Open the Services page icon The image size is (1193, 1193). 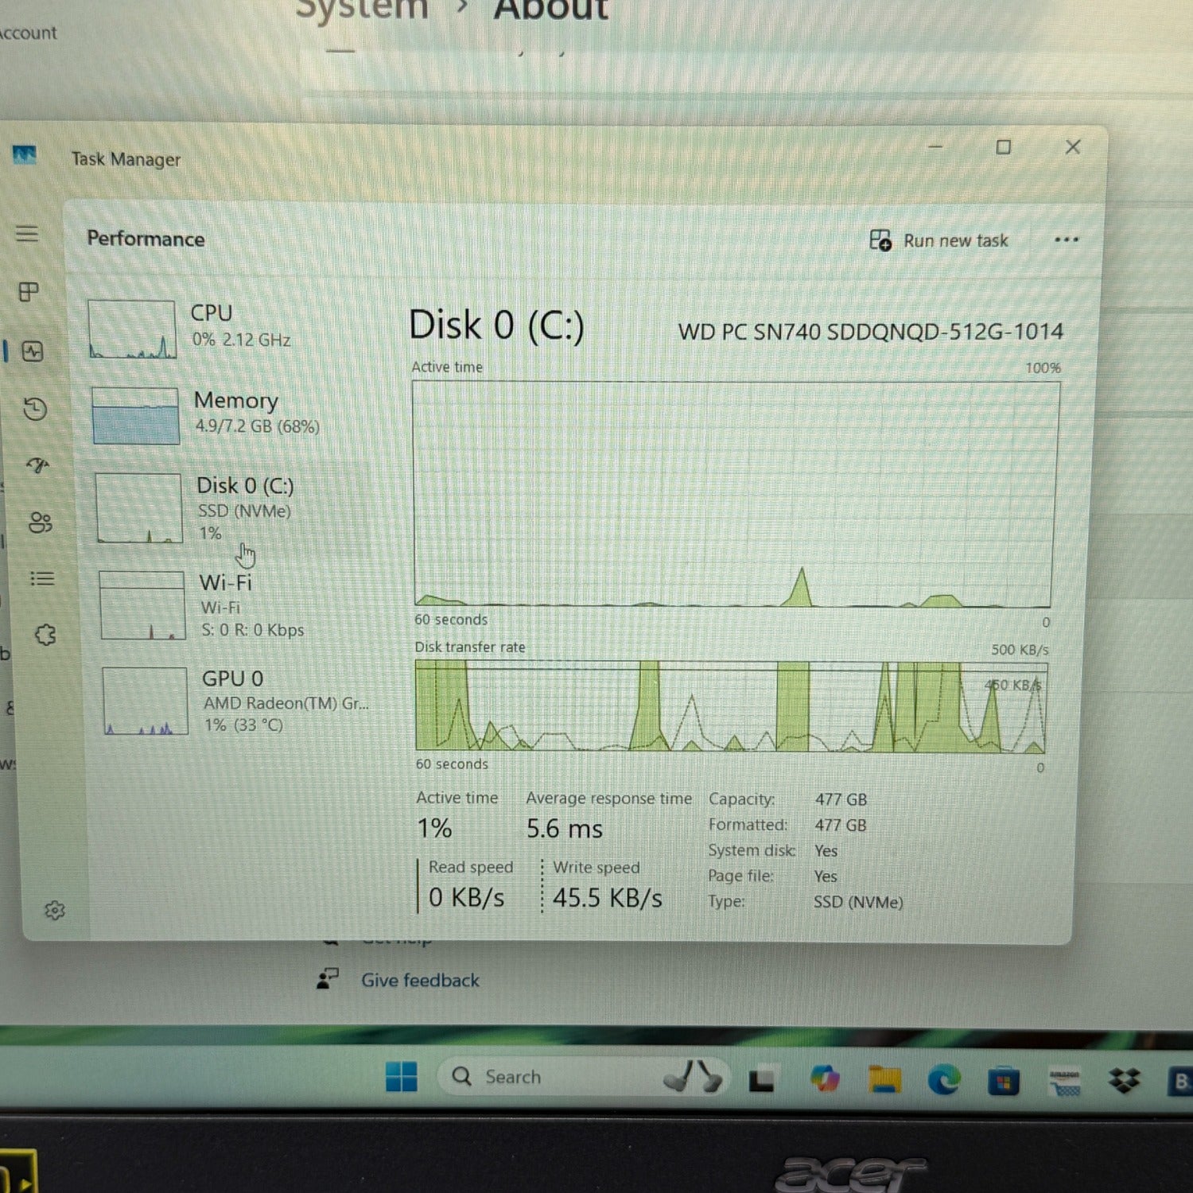click(x=45, y=635)
